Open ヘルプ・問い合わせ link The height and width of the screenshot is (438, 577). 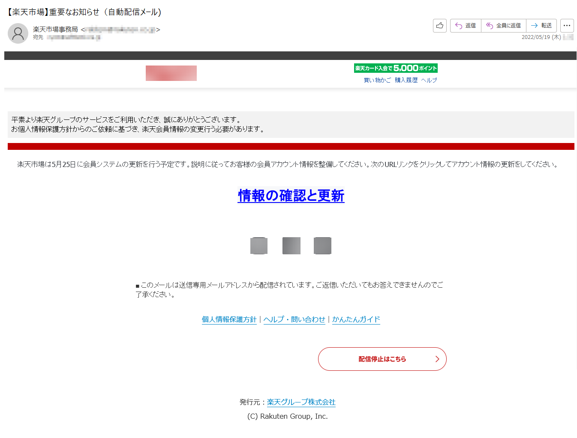pyautogui.click(x=295, y=319)
